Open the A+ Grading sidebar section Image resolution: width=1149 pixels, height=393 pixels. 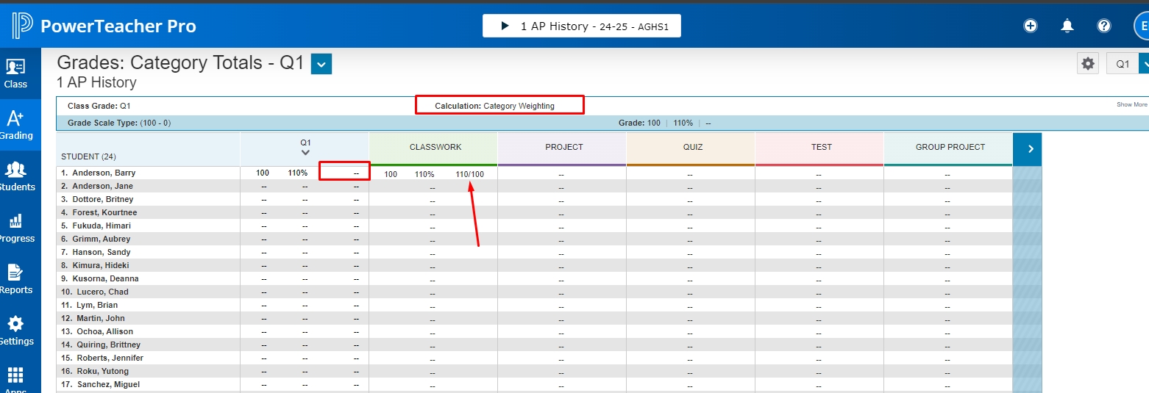click(x=15, y=125)
